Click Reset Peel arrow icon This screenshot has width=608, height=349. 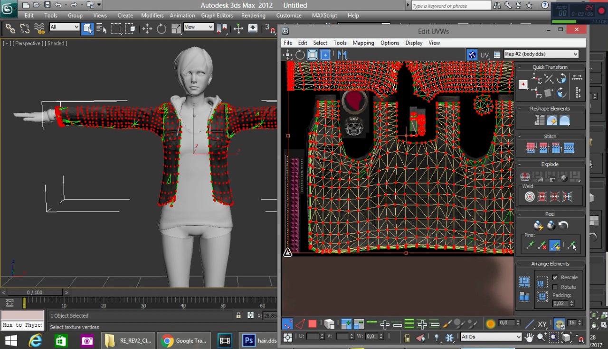[563, 226]
